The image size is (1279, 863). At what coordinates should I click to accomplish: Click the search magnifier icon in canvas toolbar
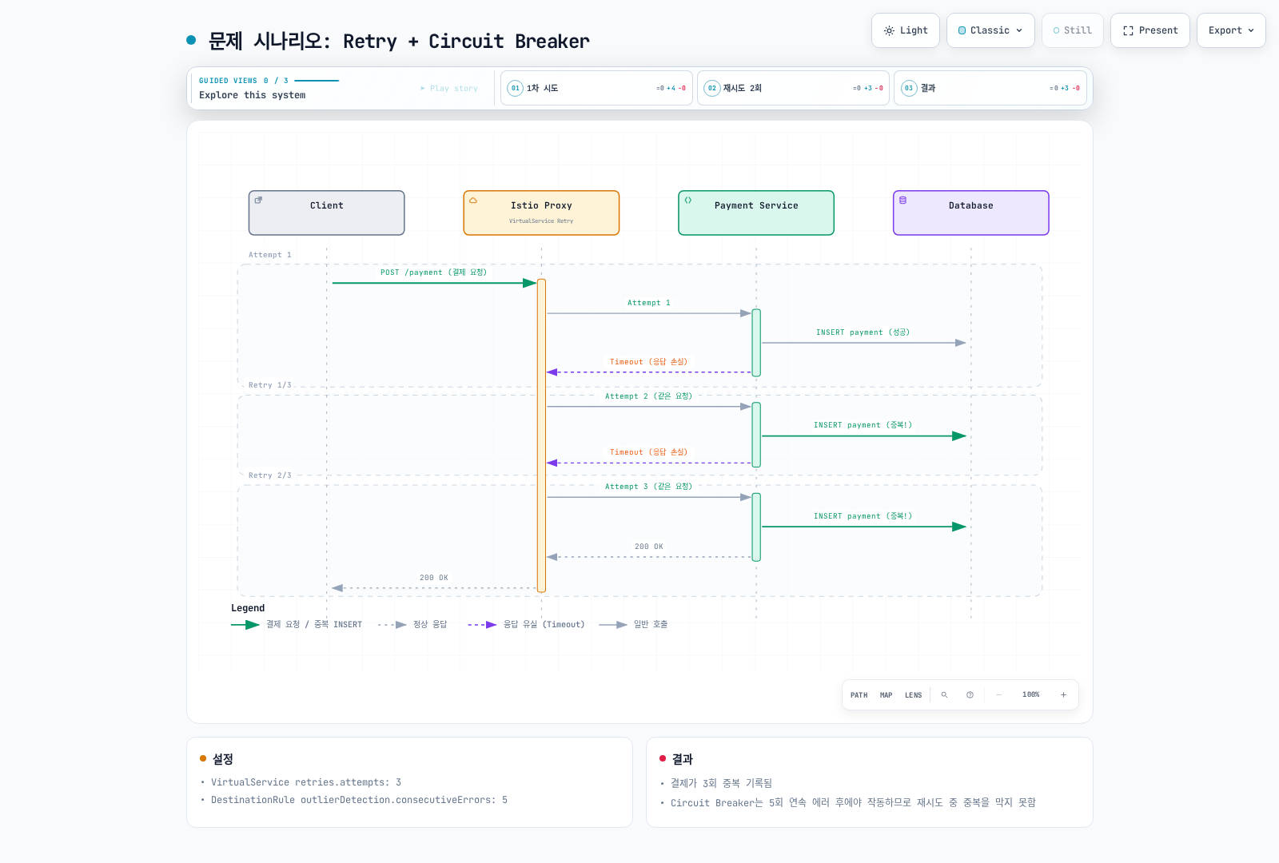tap(944, 695)
